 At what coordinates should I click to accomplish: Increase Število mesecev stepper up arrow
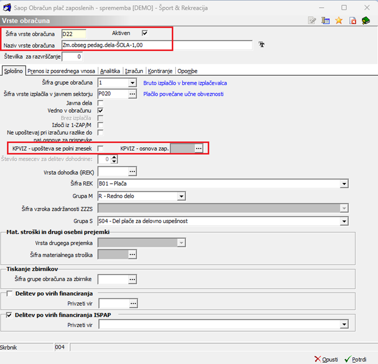coord(114,157)
